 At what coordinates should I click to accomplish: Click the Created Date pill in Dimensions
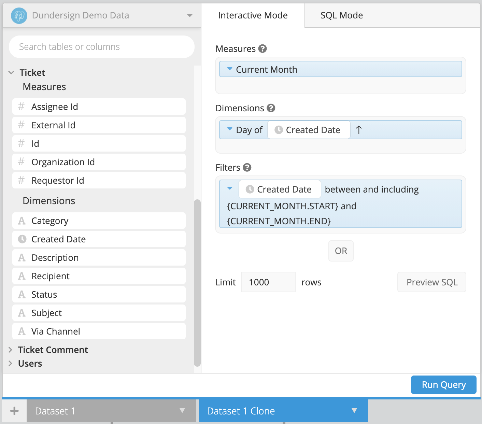309,130
